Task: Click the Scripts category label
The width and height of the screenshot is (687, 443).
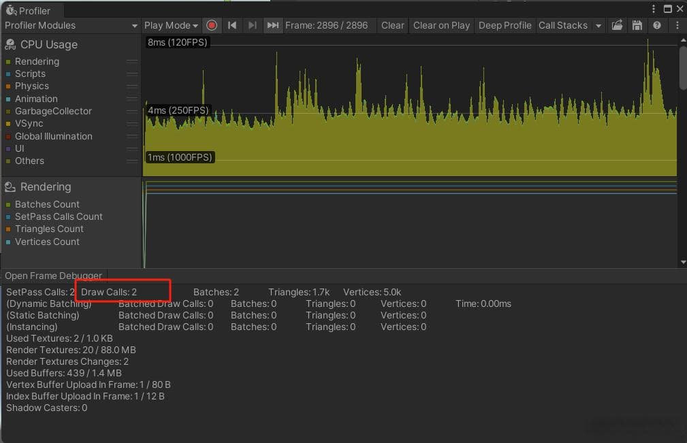Action: 30,74
